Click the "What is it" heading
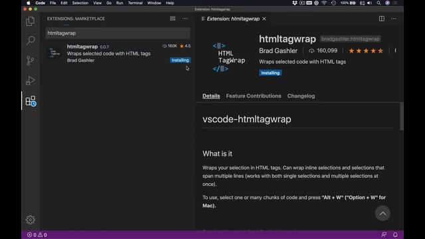This screenshot has height=239, width=425. pos(217,153)
